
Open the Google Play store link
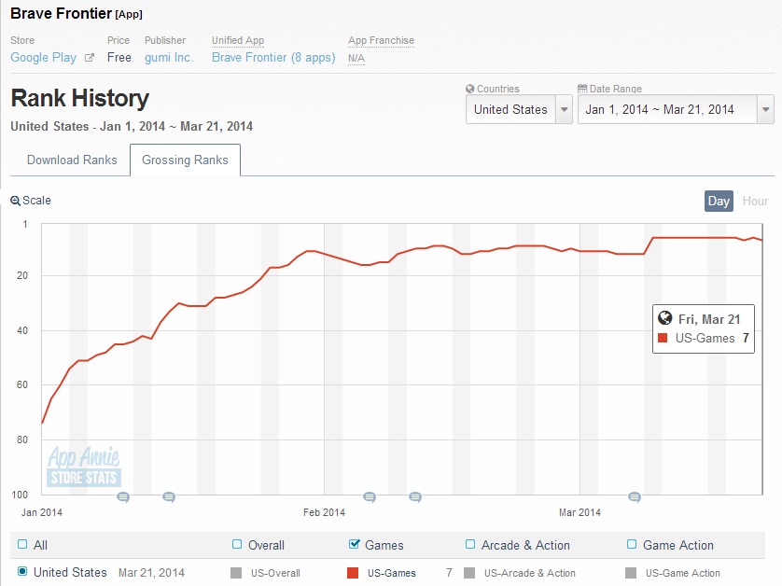pyautogui.click(x=43, y=58)
